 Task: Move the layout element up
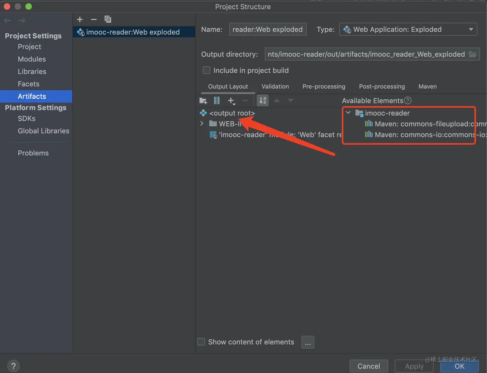277,101
